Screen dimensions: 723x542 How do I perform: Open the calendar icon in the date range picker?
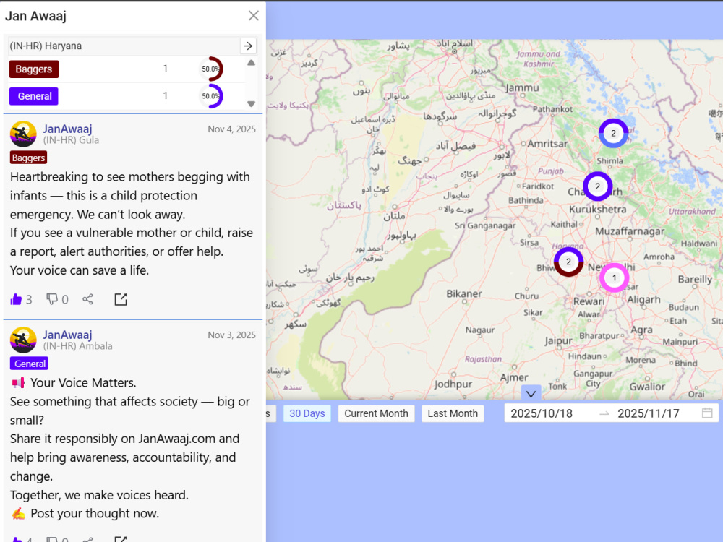[x=707, y=413]
